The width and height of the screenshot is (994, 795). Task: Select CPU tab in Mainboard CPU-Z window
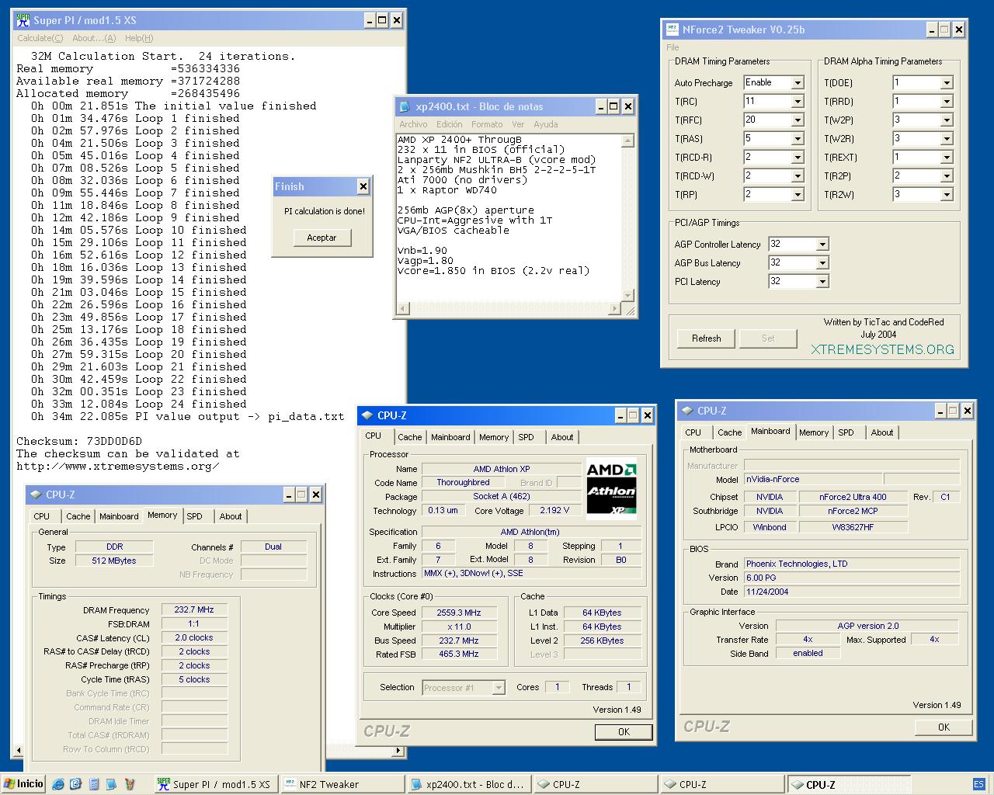pyautogui.click(x=693, y=432)
